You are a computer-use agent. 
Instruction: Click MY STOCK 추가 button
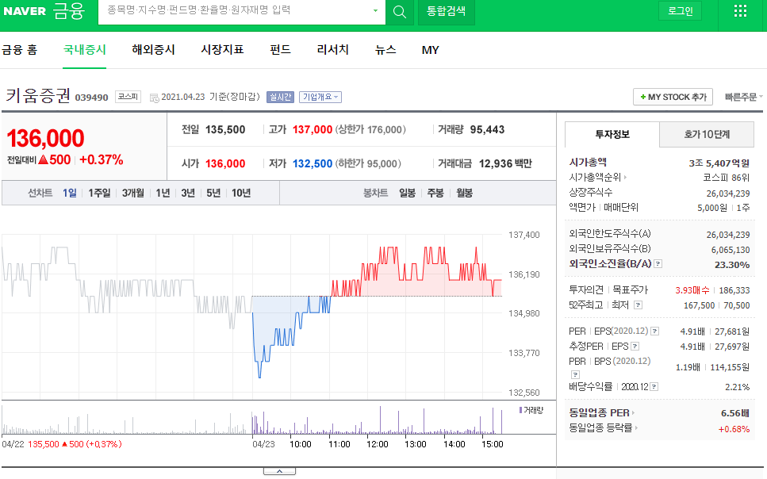[673, 97]
